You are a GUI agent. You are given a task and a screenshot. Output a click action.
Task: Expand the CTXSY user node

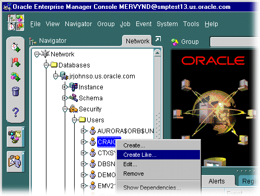84,153
